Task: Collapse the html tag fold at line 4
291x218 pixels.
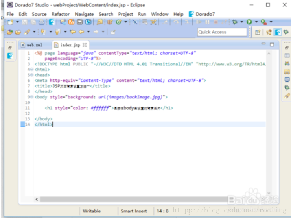Action: click(x=32, y=69)
